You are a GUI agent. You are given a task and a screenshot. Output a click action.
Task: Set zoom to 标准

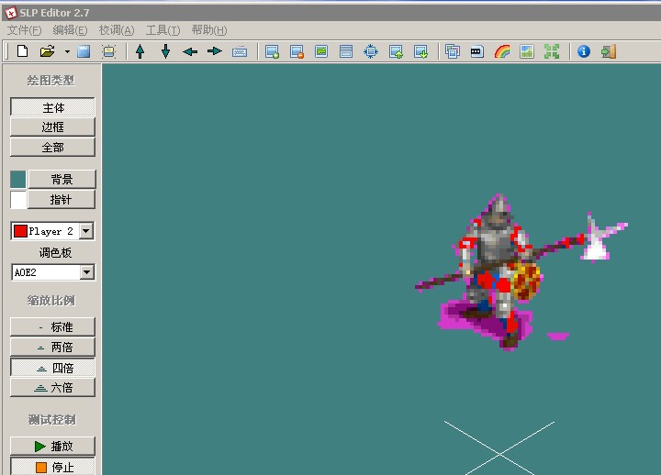pyautogui.click(x=52, y=326)
